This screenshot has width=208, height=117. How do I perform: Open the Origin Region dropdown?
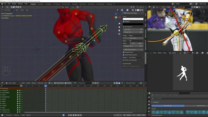[136, 35]
